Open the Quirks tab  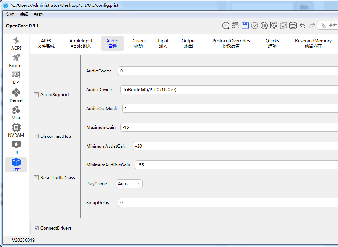(x=272, y=43)
